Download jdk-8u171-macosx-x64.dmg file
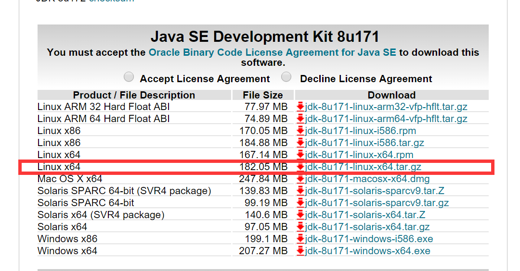Screen dimensions: 520x271 [367, 179]
